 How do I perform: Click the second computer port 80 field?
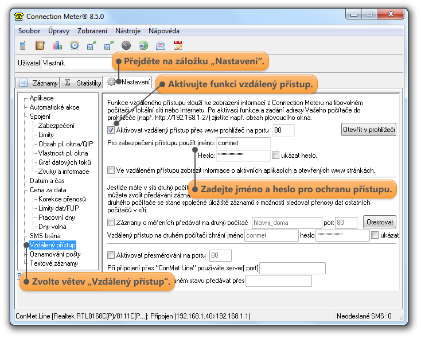(346, 223)
